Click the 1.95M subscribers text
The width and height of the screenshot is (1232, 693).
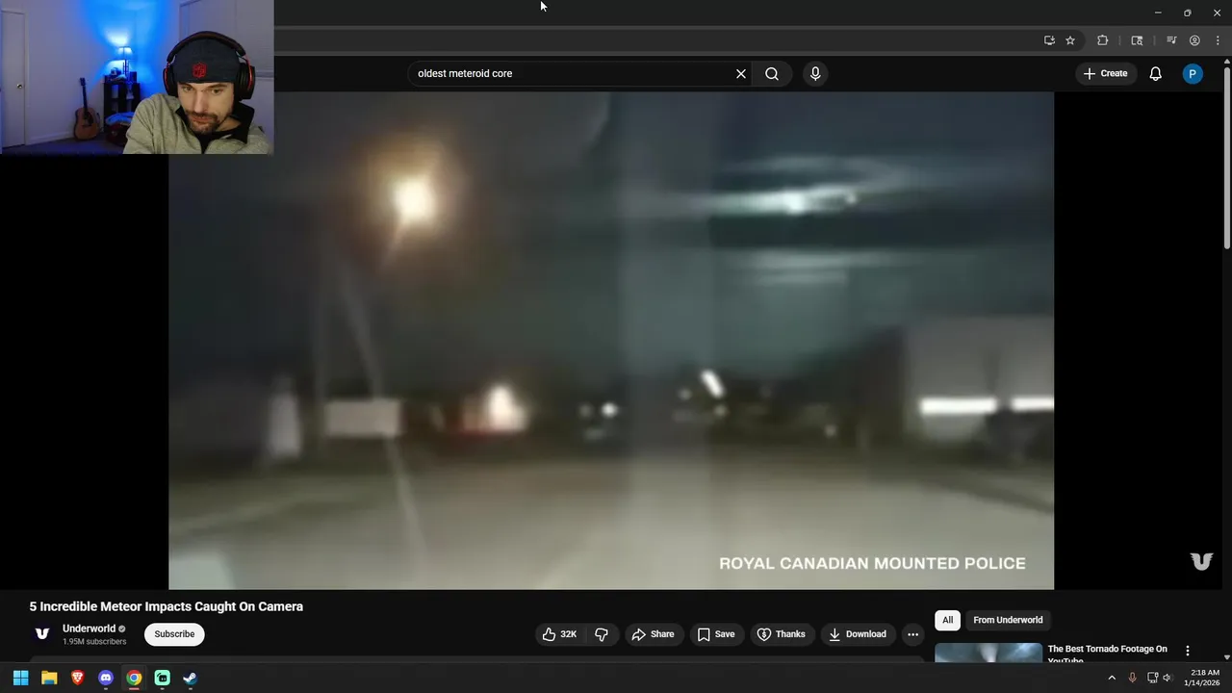(94, 642)
